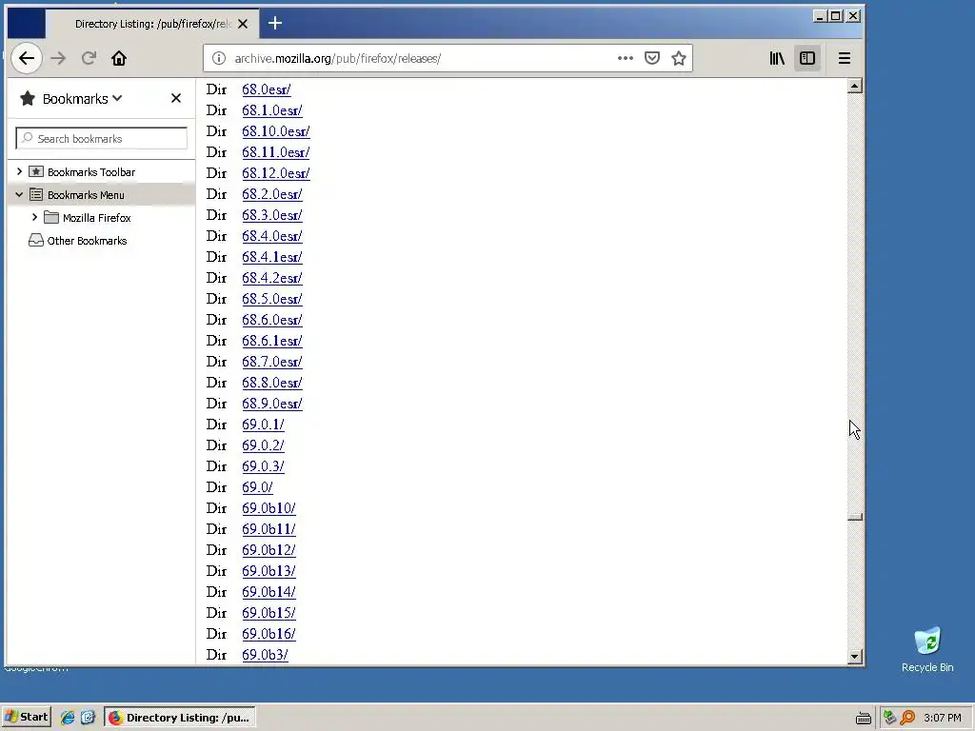
Task: Open the 68.9.0esr/ directory link
Action: (271, 404)
